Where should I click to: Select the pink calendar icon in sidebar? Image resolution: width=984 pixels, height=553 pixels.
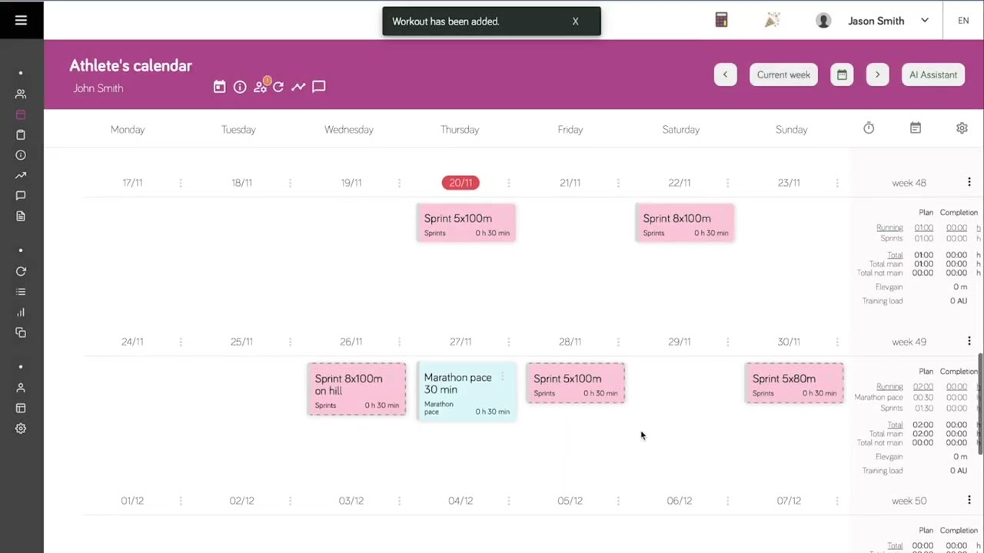click(21, 114)
